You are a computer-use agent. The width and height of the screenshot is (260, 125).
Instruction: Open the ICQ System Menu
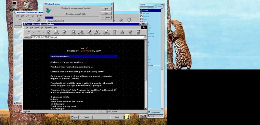(155, 112)
